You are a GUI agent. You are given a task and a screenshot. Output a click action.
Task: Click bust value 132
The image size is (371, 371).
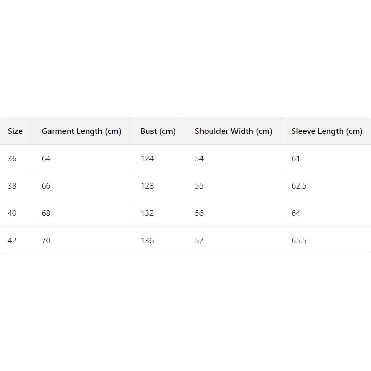click(x=147, y=213)
